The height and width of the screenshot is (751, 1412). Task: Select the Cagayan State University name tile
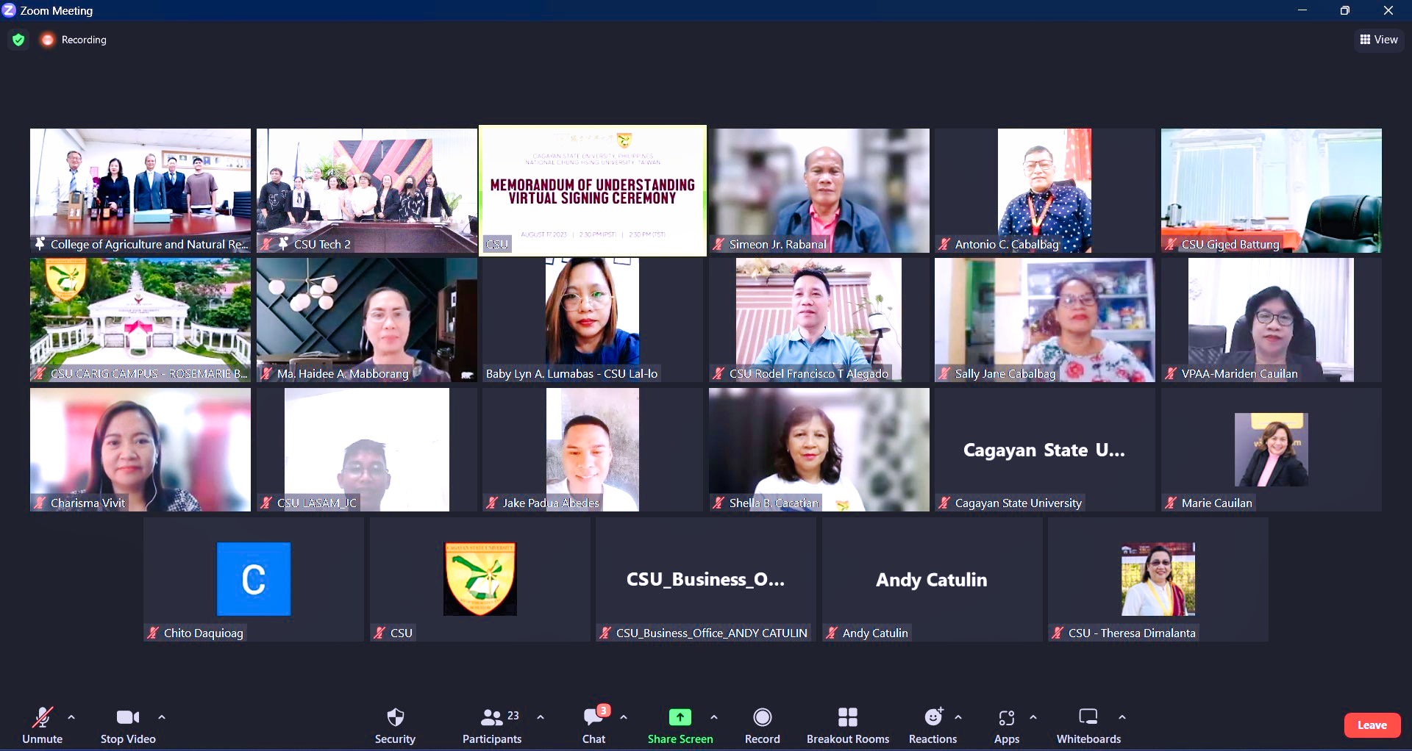1045,450
